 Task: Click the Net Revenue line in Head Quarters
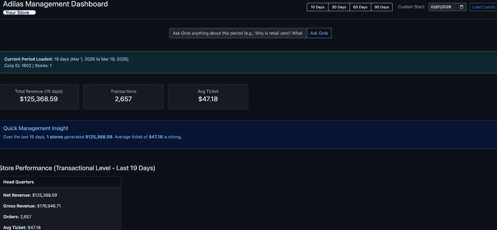(x=30, y=195)
